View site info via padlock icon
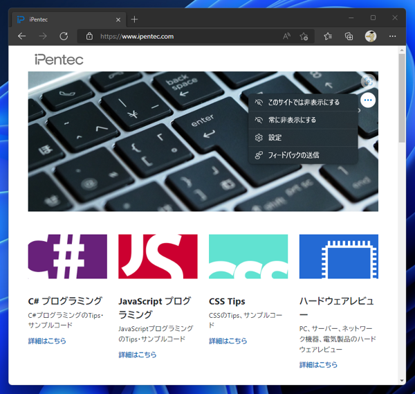The height and width of the screenshot is (394, 415). (x=89, y=36)
